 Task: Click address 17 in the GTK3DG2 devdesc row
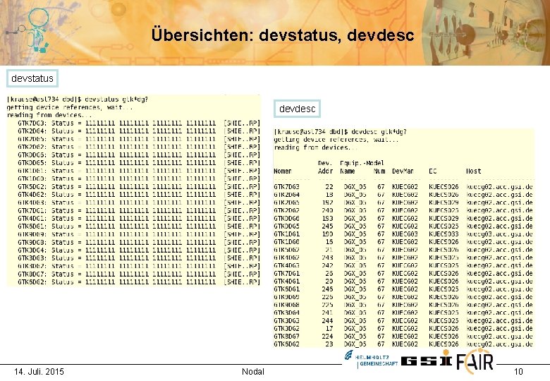(329, 329)
